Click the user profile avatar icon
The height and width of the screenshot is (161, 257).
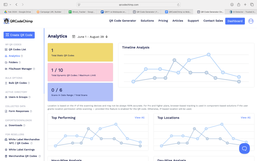[x=251, y=21]
